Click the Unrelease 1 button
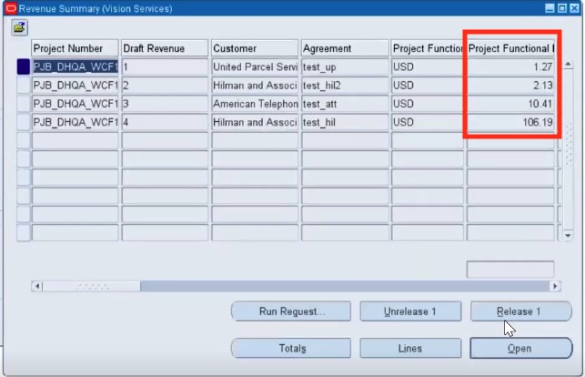 click(x=410, y=311)
